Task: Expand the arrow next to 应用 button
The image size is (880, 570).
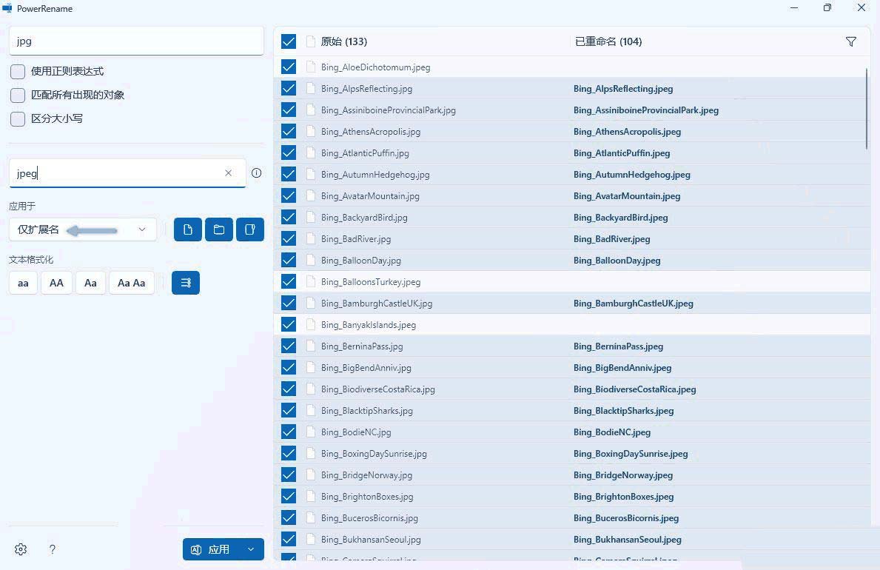Action: (x=251, y=549)
